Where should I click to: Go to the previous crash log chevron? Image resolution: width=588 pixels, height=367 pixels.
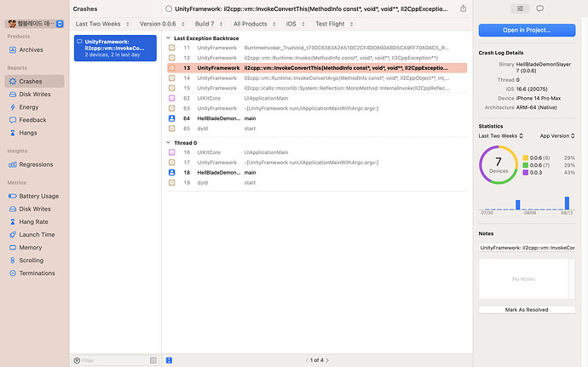pos(307,360)
